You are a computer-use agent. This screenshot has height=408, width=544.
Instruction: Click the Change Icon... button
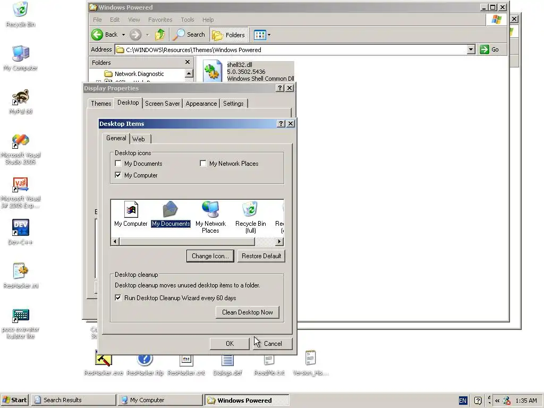click(210, 256)
